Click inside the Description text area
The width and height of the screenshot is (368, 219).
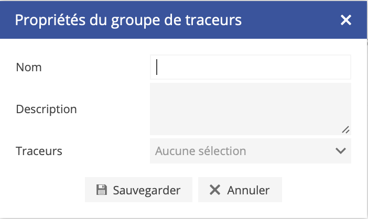coord(250,108)
